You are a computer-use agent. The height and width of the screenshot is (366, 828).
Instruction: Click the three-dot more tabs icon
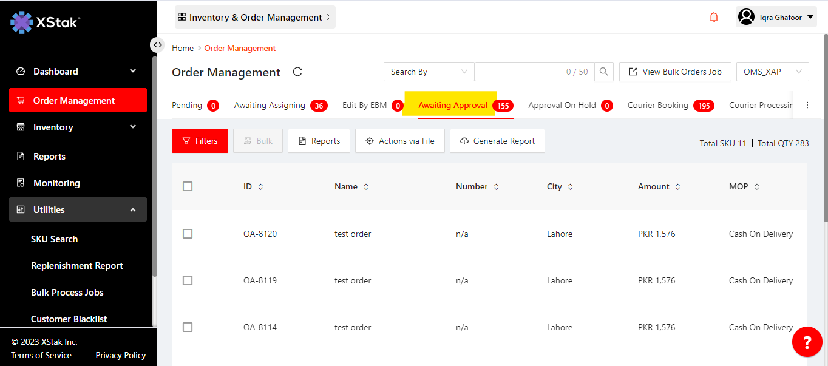coord(807,105)
